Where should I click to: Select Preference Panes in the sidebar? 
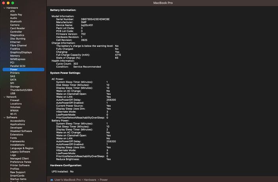pyautogui.click(x=20, y=162)
